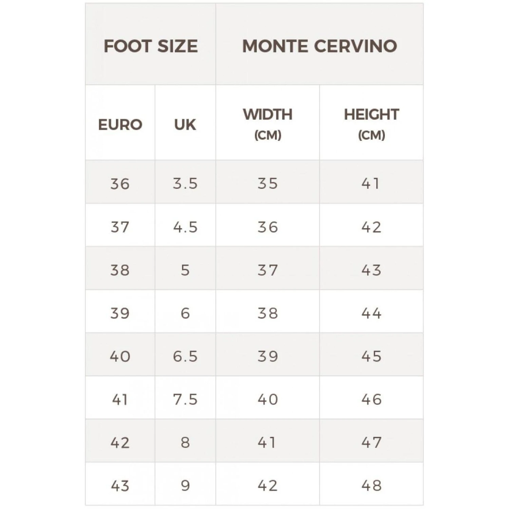
Task: Select UK size 3.5 cell
Action: (185, 184)
